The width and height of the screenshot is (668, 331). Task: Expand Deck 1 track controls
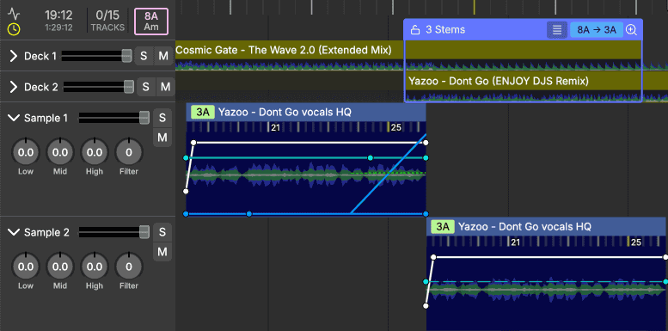[14, 56]
